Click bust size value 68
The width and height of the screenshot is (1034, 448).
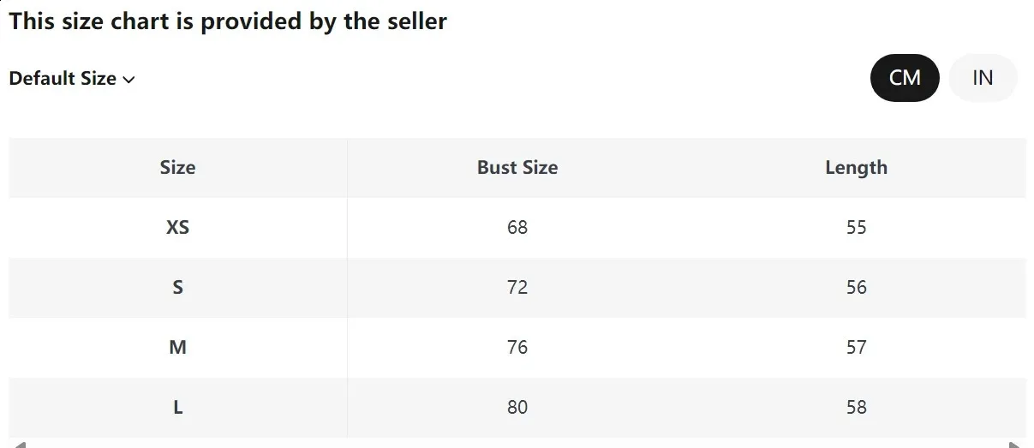[517, 228]
